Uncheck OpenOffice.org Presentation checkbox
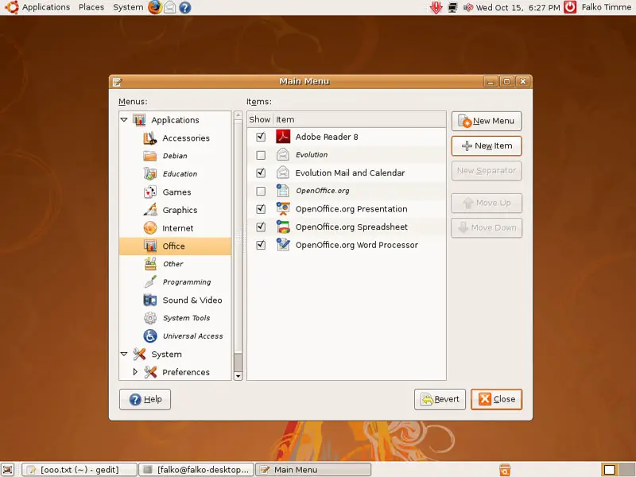Screen dimensions: 636x477 click(x=261, y=209)
